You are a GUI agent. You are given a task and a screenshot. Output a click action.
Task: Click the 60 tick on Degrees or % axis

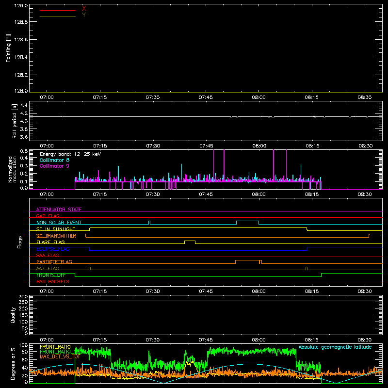(x=25, y=360)
